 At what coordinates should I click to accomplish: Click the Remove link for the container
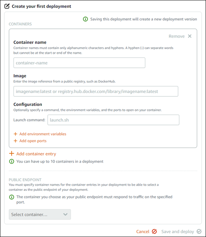tap(177, 36)
